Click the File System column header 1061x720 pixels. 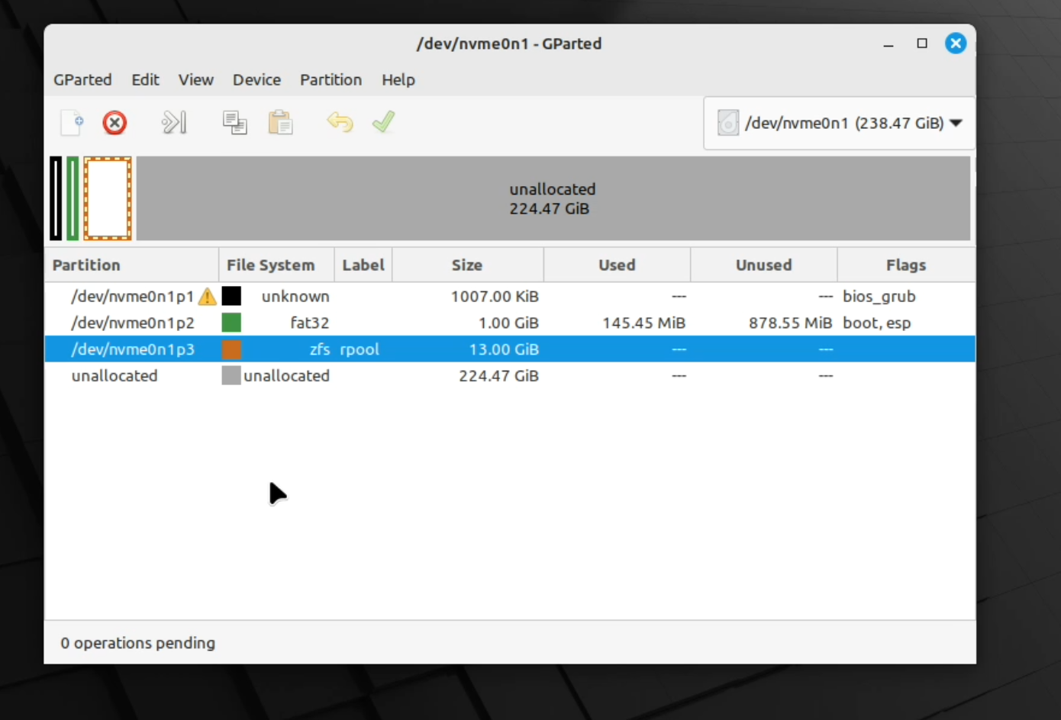pyautogui.click(x=276, y=265)
